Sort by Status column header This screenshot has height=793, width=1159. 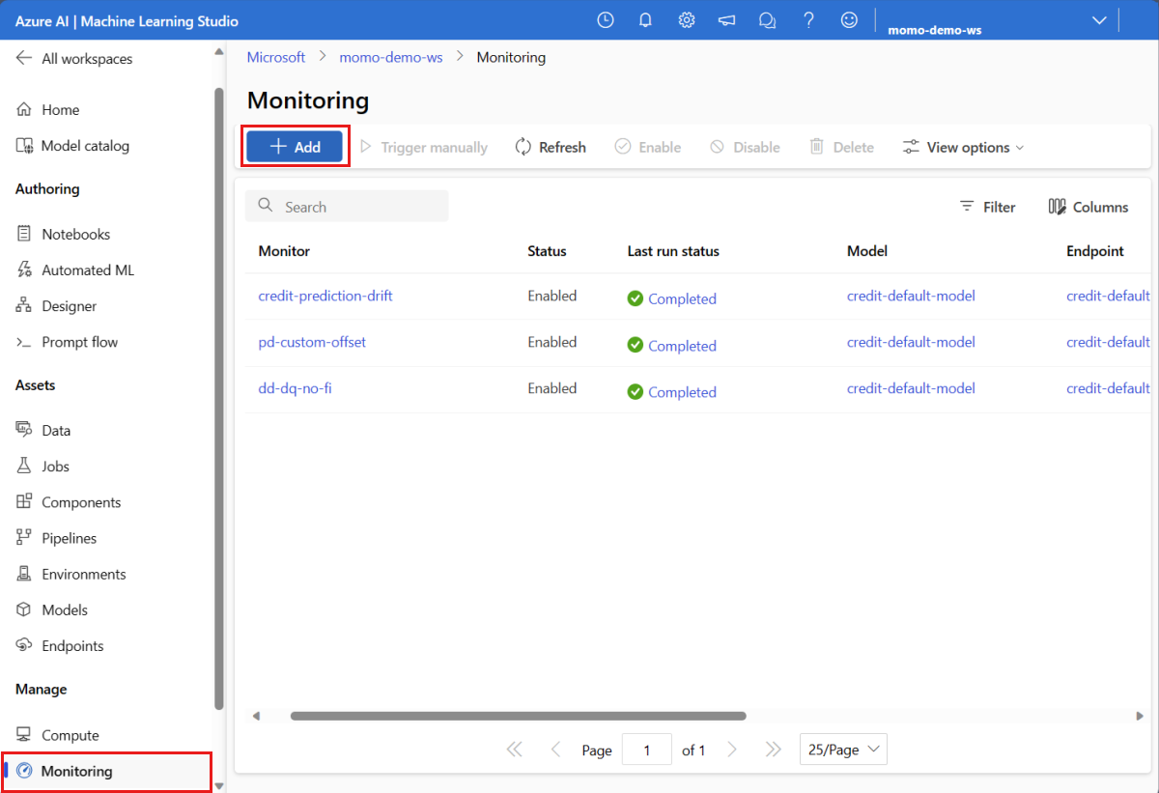click(x=547, y=250)
